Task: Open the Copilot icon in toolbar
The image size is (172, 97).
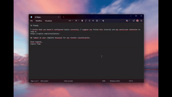Action: (x=127, y=21)
